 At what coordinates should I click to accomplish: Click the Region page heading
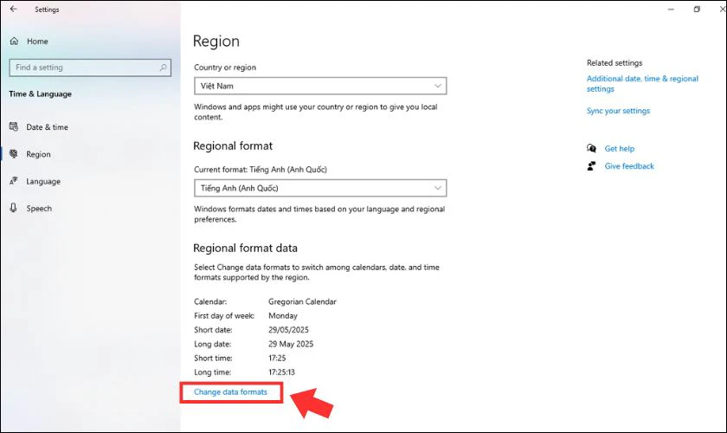coord(216,42)
